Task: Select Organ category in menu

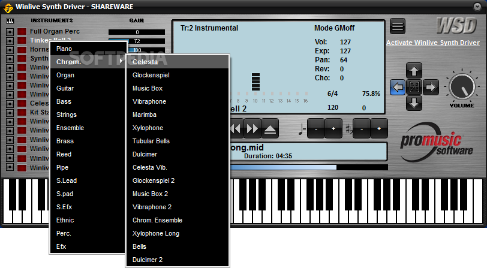Action: 88,75
